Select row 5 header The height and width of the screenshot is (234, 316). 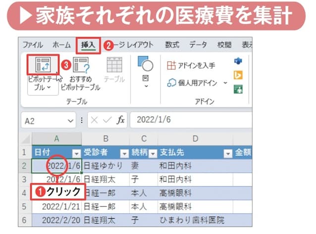point(25,207)
